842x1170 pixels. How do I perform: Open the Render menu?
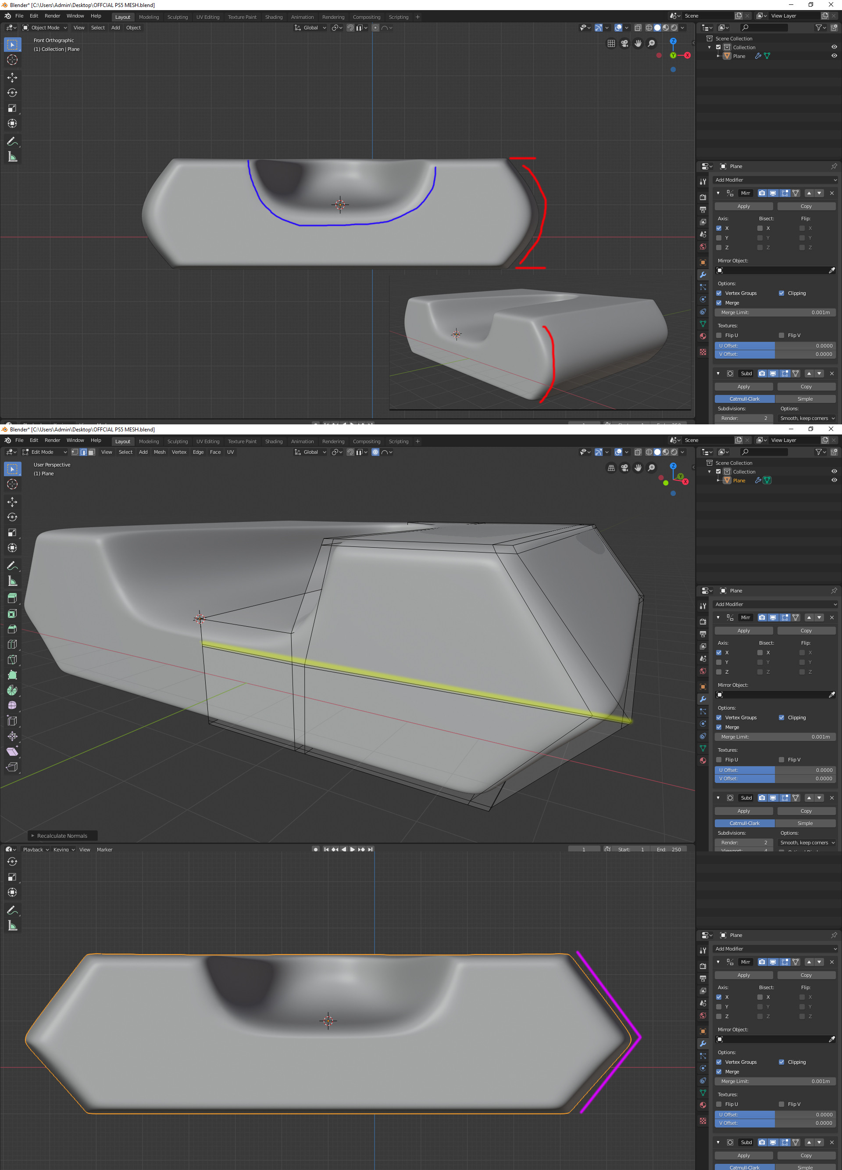tap(52, 15)
